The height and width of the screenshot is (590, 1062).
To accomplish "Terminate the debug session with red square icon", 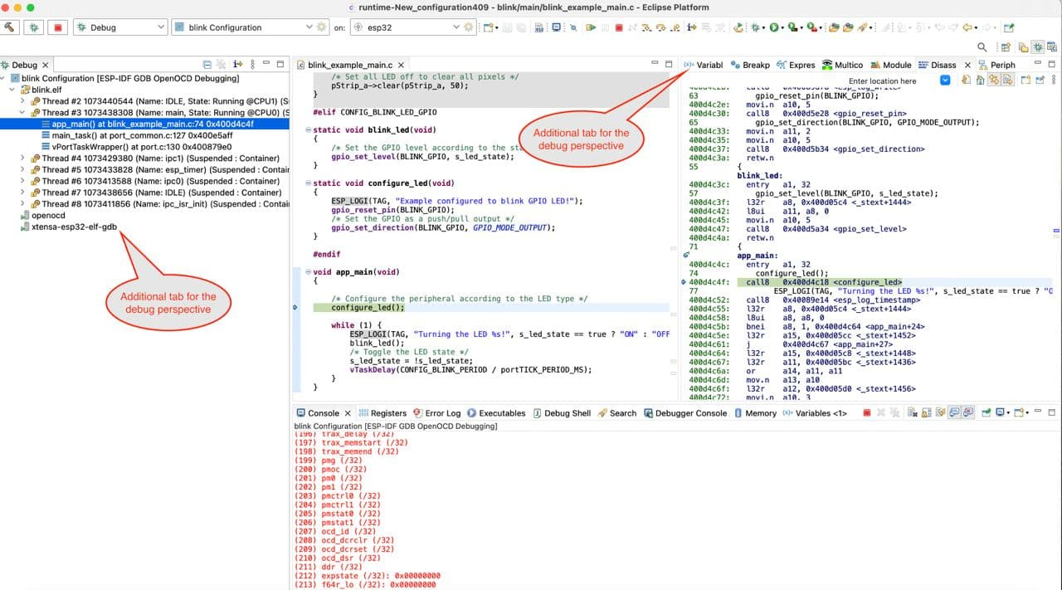I will tap(618, 27).
